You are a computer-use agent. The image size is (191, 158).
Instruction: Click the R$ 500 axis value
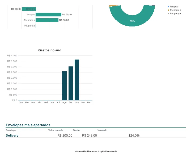(13, 95)
